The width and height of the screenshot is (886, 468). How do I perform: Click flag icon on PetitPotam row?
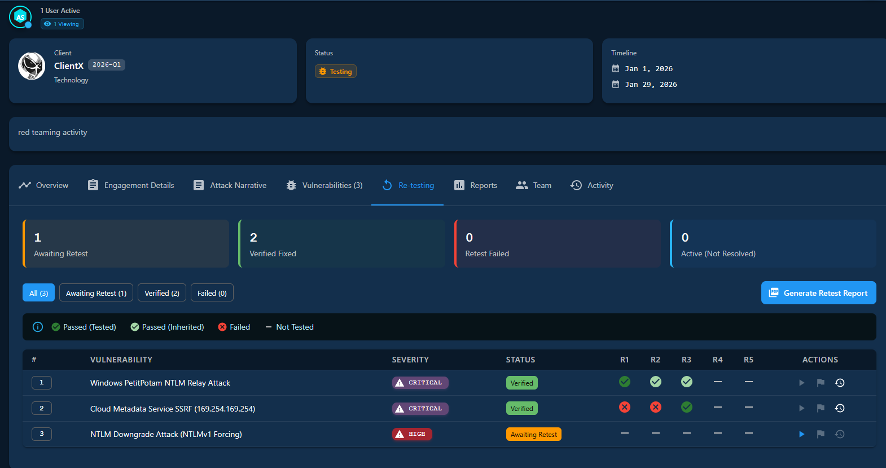click(821, 383)
